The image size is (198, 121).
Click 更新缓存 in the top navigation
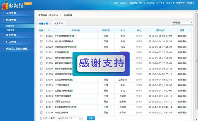click(x=190, y=3)
